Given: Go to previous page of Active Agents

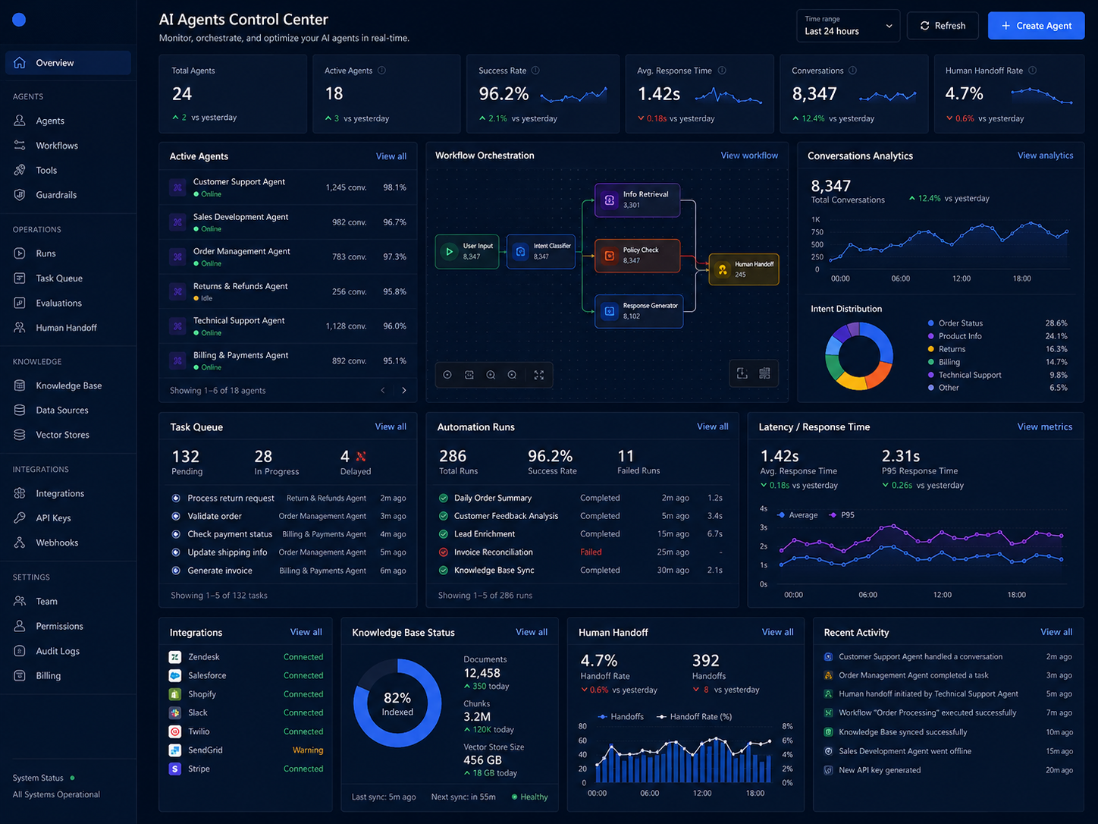Looking at the screenshot, I should tap(383, 391).
